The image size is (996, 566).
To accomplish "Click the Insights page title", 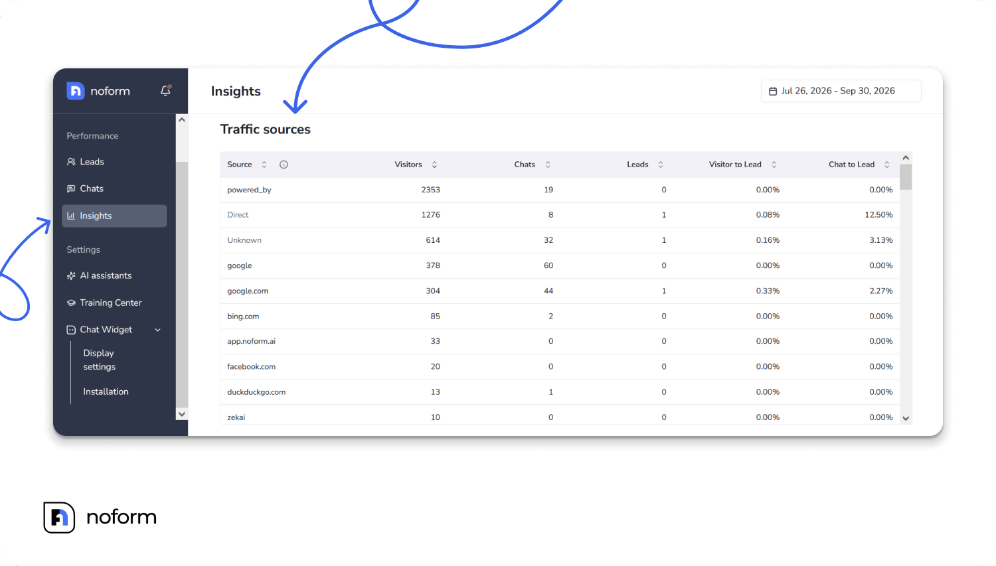I will pyautogui.click(x=236, y=92).
